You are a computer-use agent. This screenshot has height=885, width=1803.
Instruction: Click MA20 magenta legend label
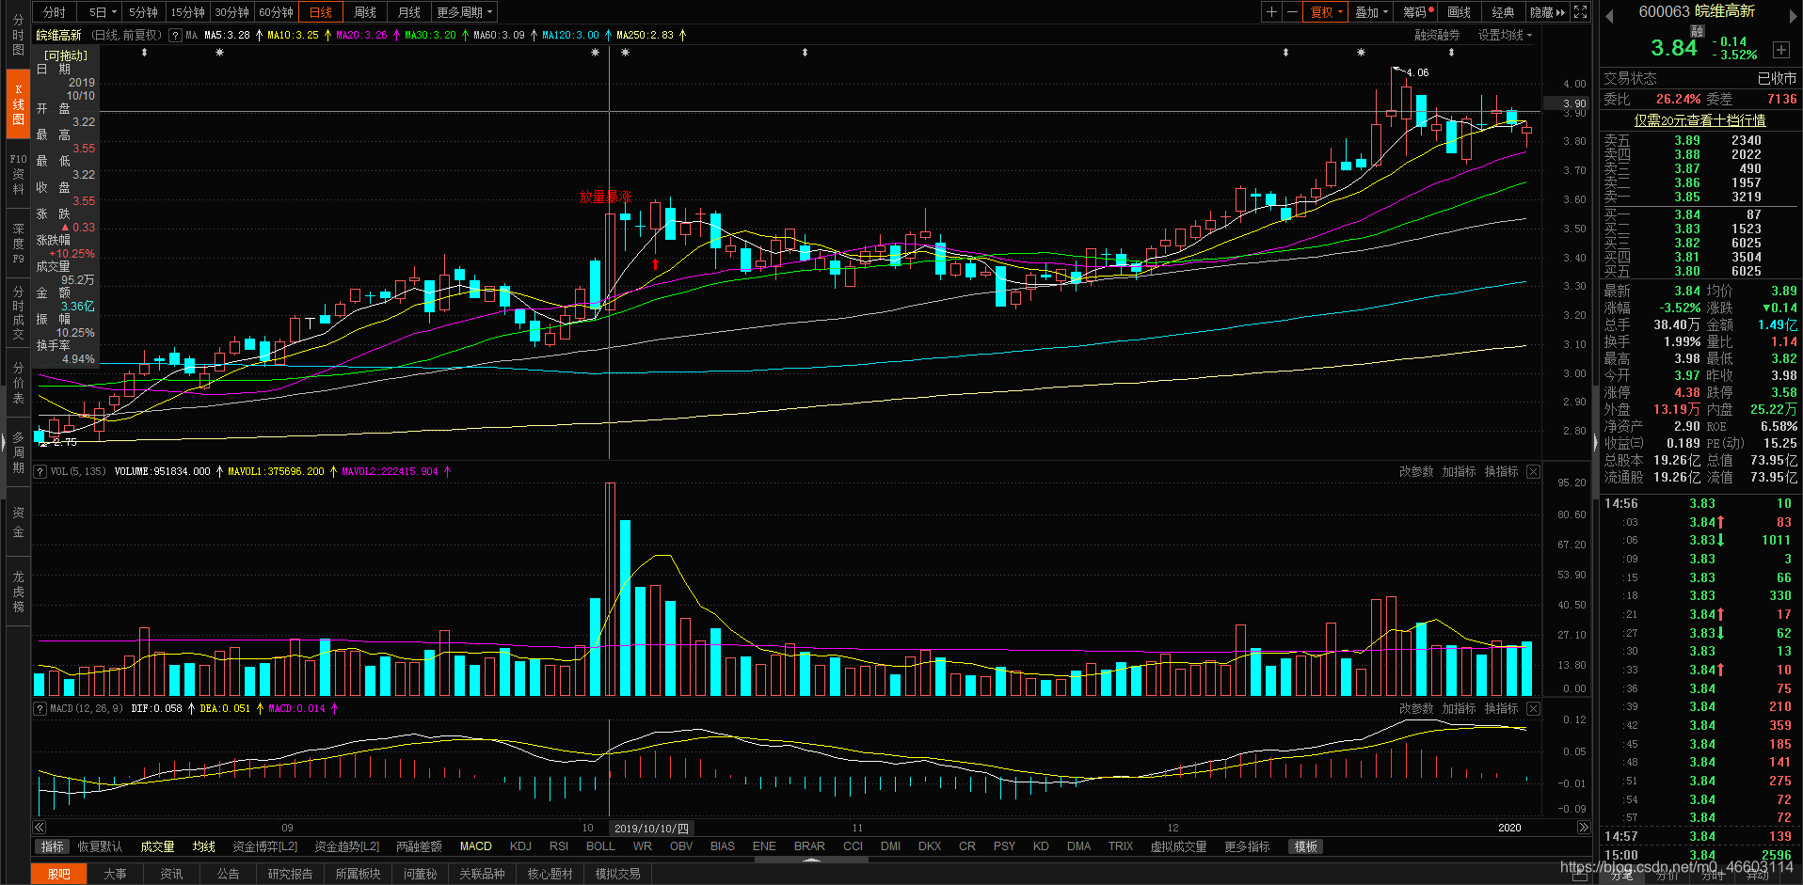pos(361,35)
